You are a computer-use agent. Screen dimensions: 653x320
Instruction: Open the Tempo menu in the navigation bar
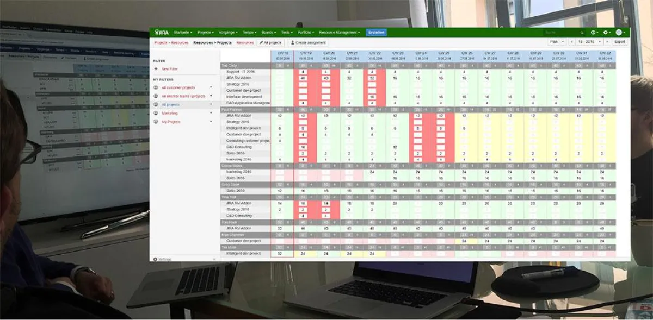(249, 33)
